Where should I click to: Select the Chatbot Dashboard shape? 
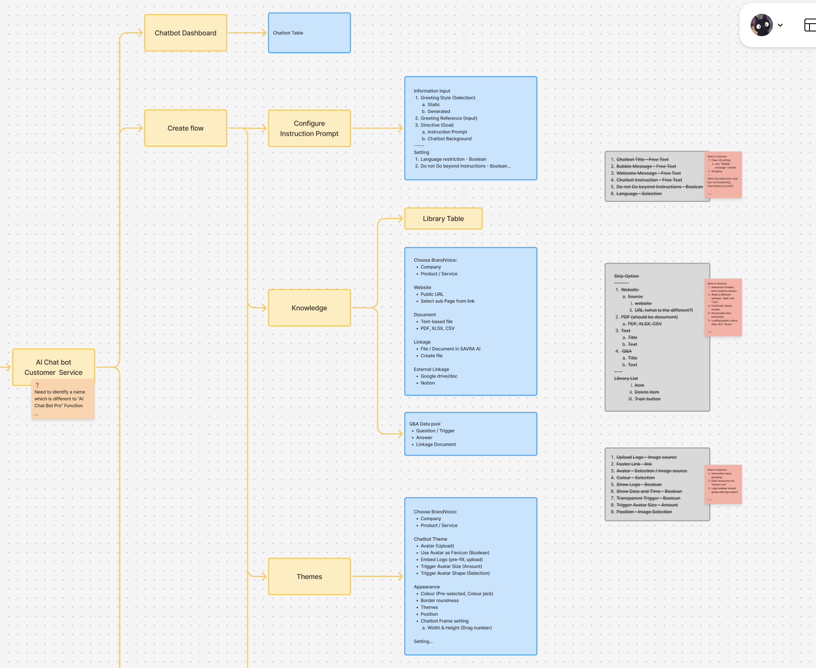(x=185, y=33)
